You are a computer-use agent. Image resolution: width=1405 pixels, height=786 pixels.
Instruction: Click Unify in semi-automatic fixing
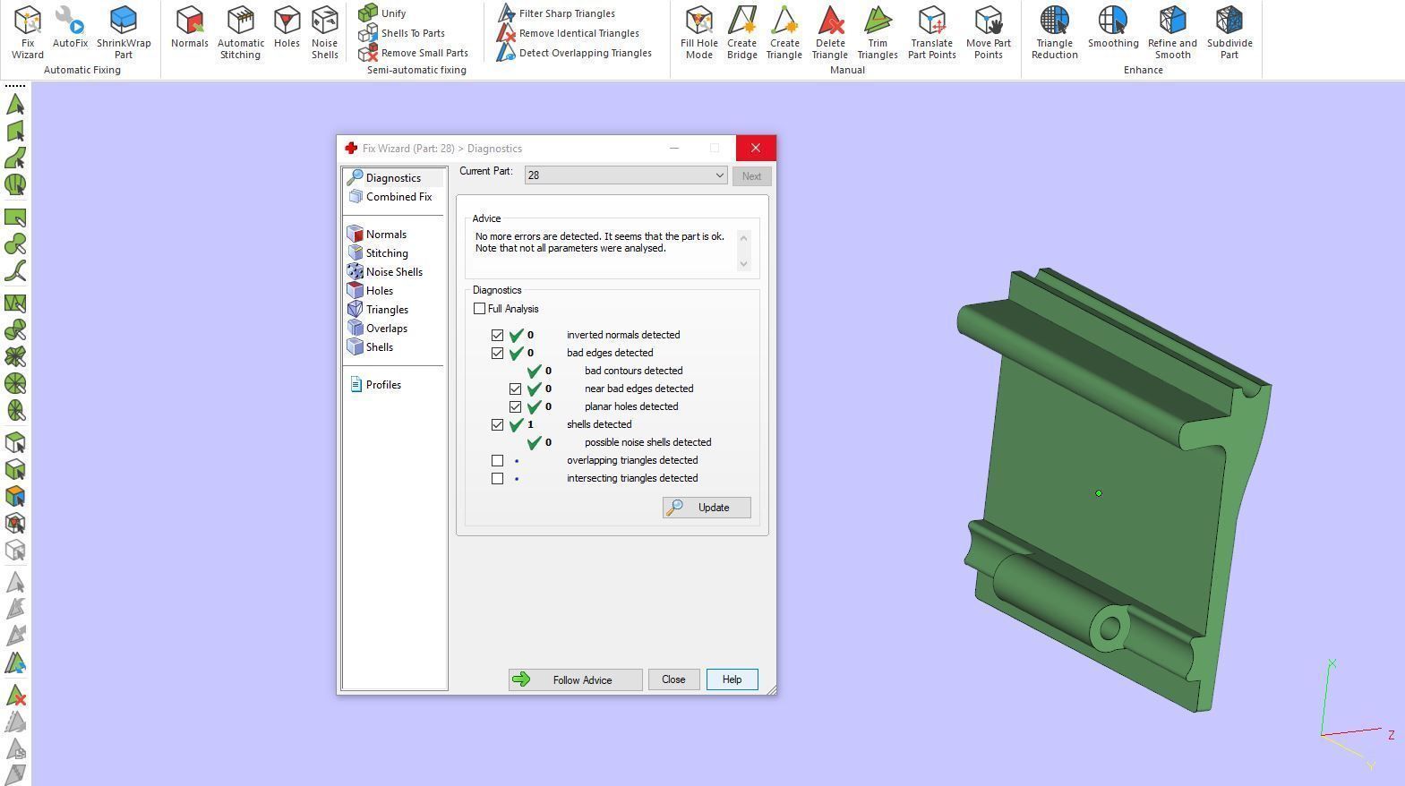tap(382, 13)
